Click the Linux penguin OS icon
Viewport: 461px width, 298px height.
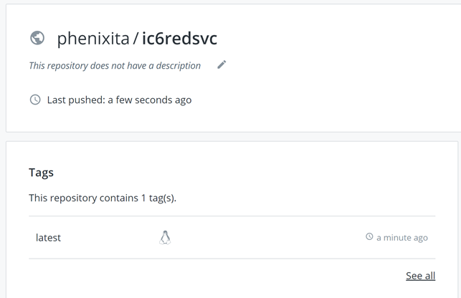coord(165,238)
